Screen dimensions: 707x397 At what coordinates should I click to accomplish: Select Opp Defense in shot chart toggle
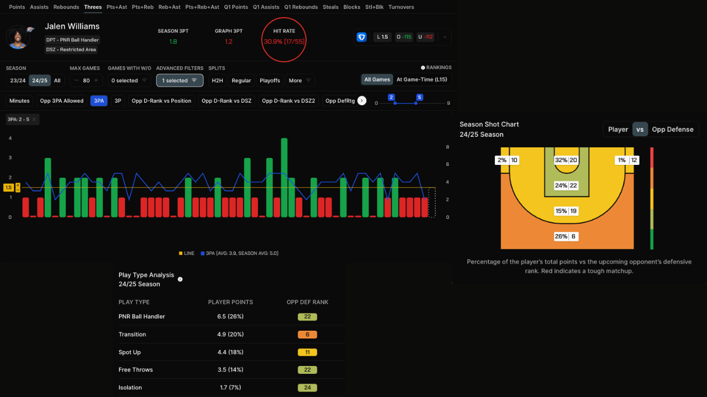673,130
